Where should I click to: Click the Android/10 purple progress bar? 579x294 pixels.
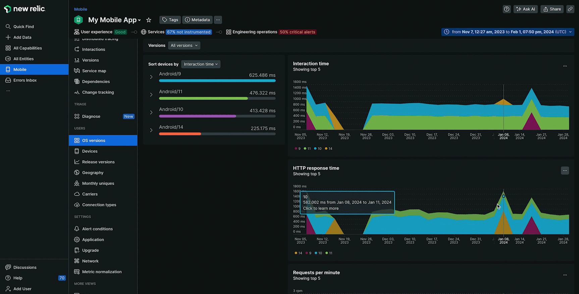click(x=198, y=116)
